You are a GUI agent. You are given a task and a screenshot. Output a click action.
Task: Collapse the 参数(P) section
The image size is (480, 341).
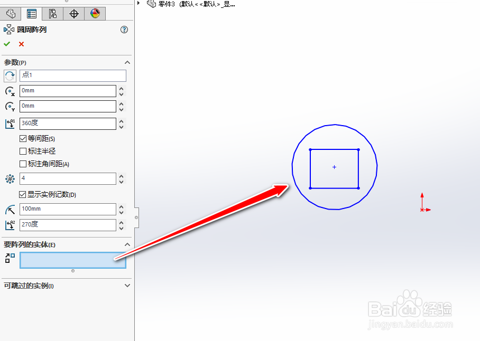[x=127, y=62]
